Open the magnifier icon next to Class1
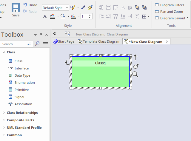Image resolution: width=191 pixels, height=141 pixels. pos(135,74)
